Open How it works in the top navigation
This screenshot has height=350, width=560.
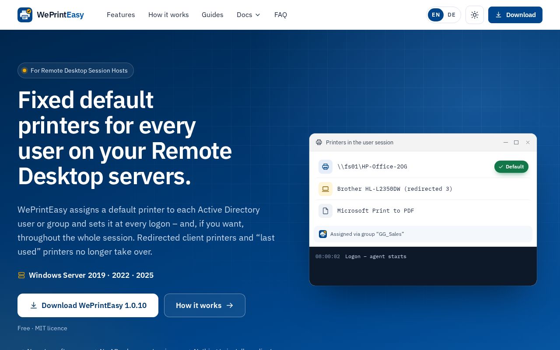point(168,15)
